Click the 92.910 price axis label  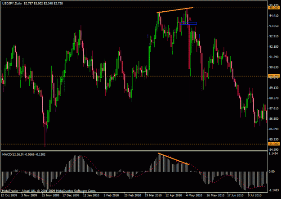[x=274, y=36]
